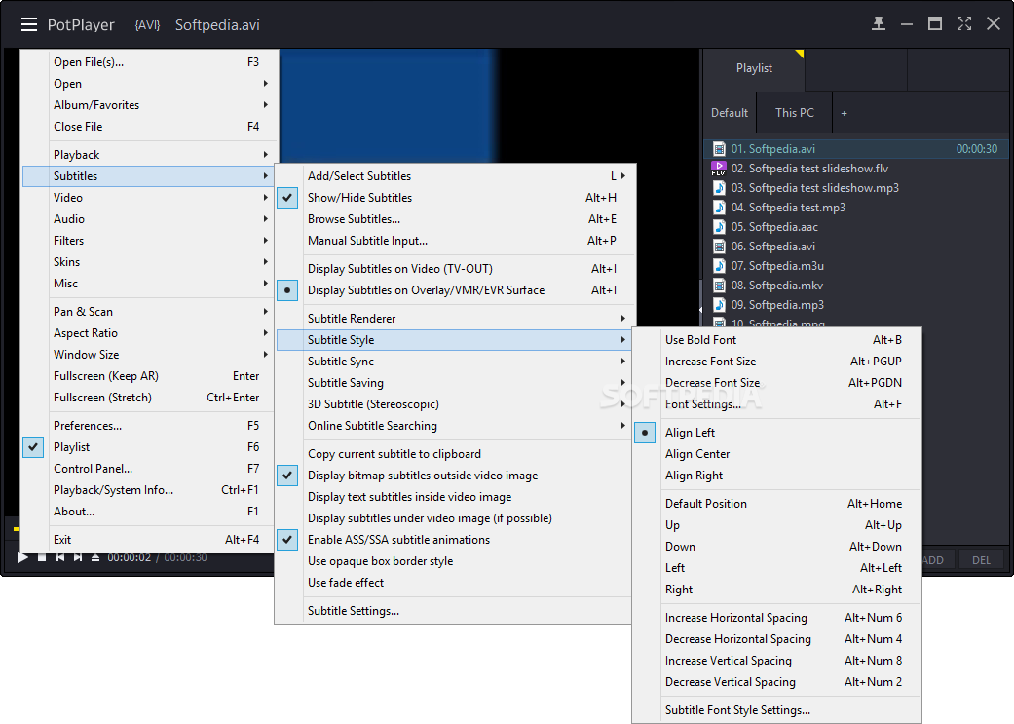Open the PotPlayer hamburger menu icon
Viewport: 1014px width, 724px height.
(29, 25)
